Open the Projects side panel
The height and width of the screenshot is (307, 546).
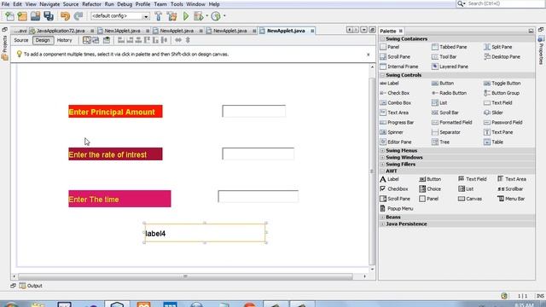[x=4, y=48]
